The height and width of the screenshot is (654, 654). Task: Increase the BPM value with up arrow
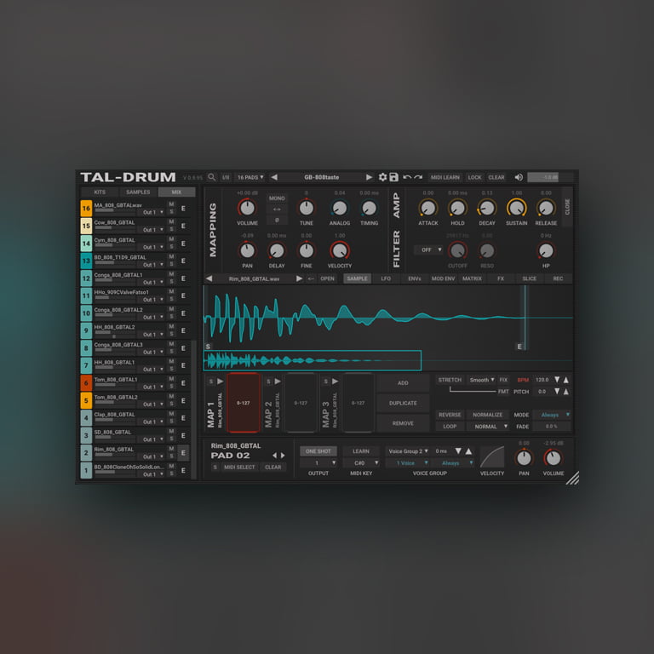pyautogui.click(x=566, y=380)
